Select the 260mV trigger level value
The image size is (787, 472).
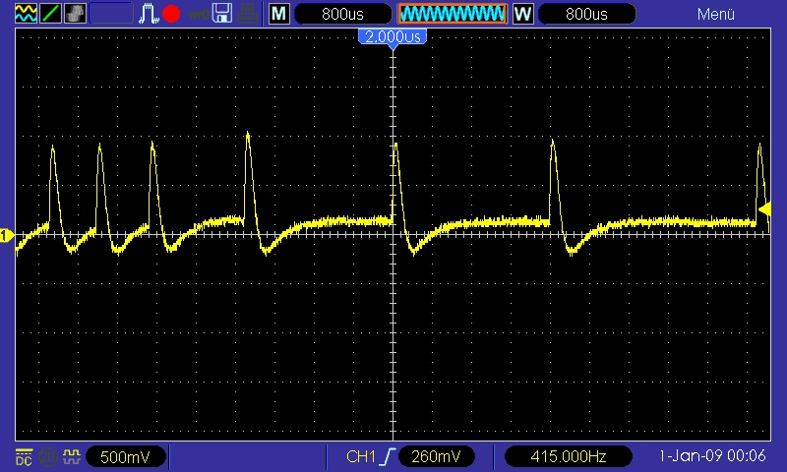click(x=436, y=457)
